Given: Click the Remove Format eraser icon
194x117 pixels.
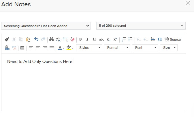Looking at the screenshot, I should click(x=73, y=40).
